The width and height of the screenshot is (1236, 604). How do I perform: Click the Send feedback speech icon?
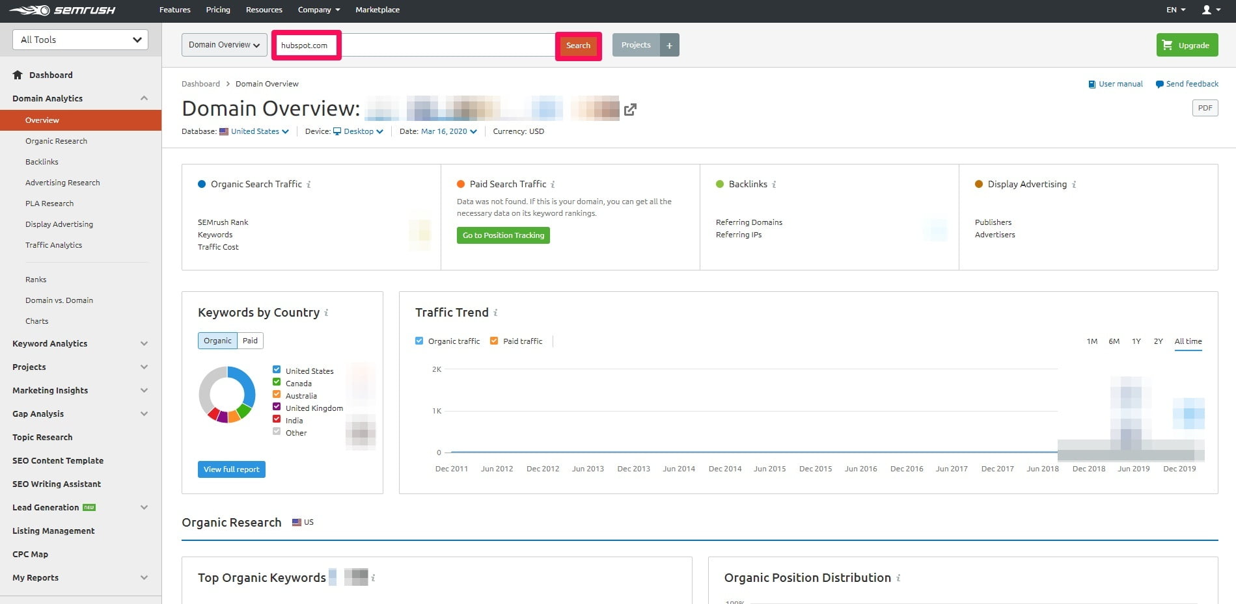[x=1159, y=84]
